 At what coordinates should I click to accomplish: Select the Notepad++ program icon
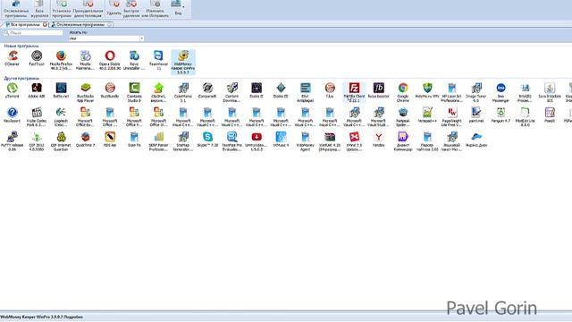[x=427, y=114]
